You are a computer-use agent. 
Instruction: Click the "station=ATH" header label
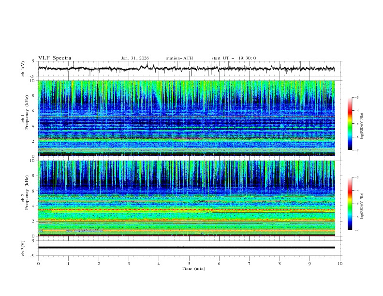pyautogui.click(x=179, y=58)
